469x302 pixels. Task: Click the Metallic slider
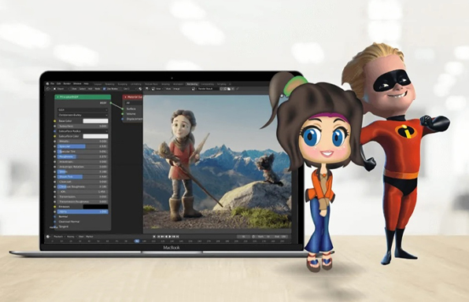83,141
